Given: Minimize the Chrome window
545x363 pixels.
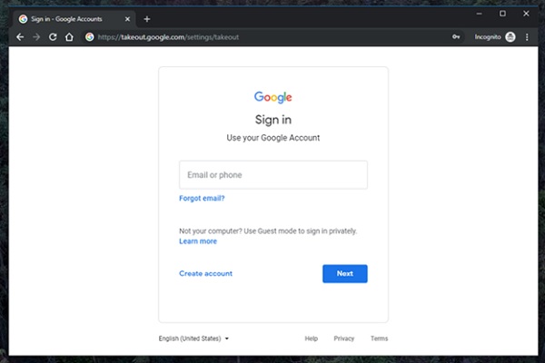Looking at the screenshot, I should click(x=479, y=14).
